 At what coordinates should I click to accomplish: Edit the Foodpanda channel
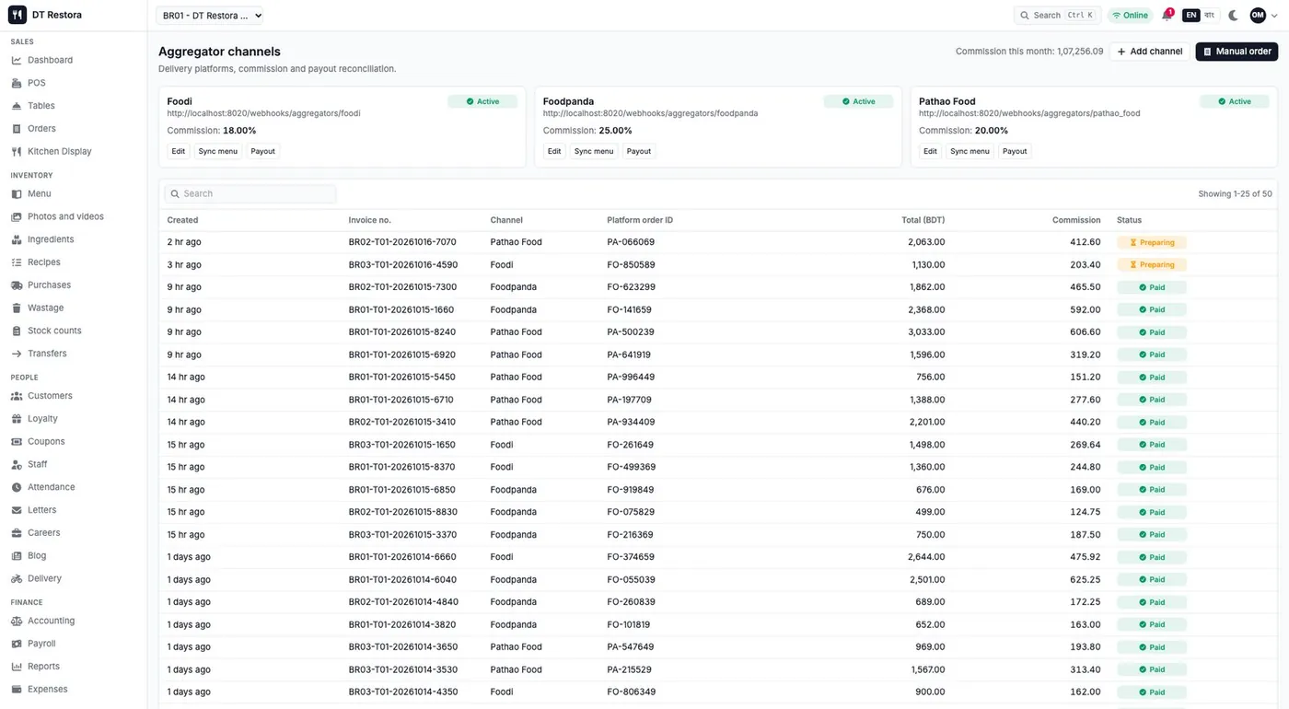pos(554,151)
